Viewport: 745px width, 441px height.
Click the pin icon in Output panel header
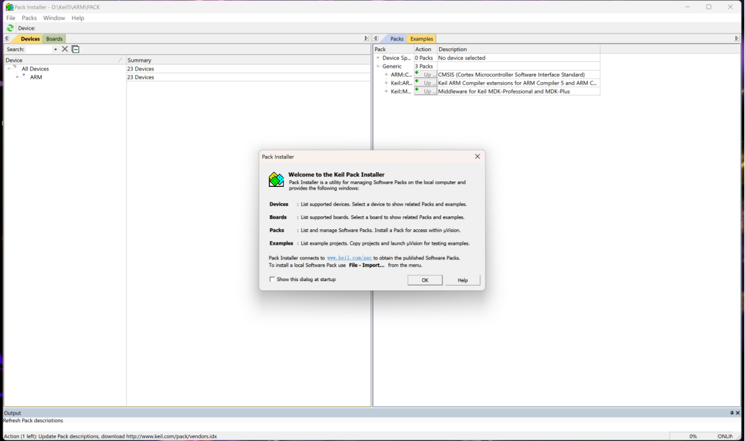tap(732, 413)
